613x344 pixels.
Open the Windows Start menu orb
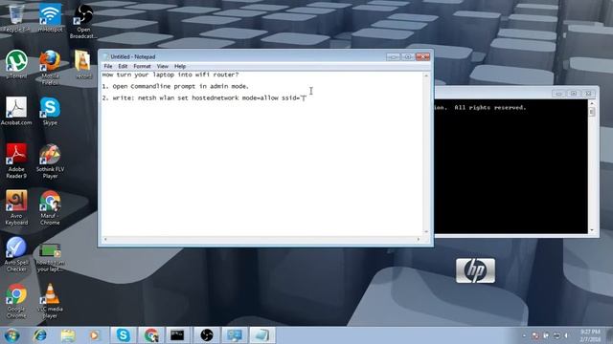[x=12, y=335]
